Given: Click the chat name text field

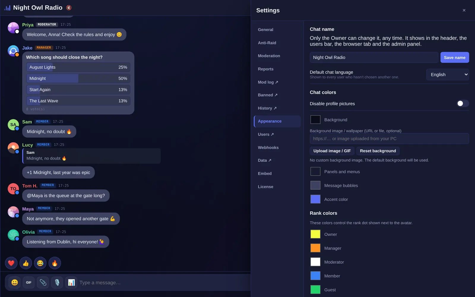Looking at the screenshot, I should (374, 58).
